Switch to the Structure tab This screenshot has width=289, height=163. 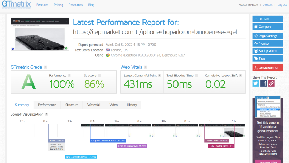click(72, 105)
